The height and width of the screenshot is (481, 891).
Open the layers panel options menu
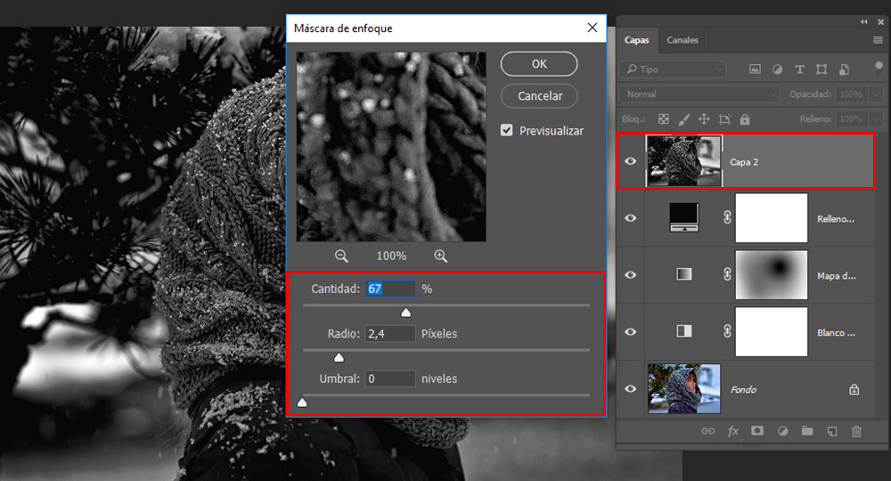click(878, 41)
